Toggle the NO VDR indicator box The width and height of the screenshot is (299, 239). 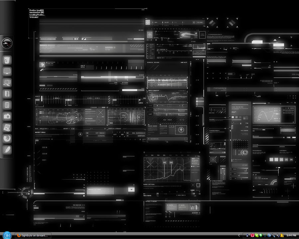coord(202,35)
